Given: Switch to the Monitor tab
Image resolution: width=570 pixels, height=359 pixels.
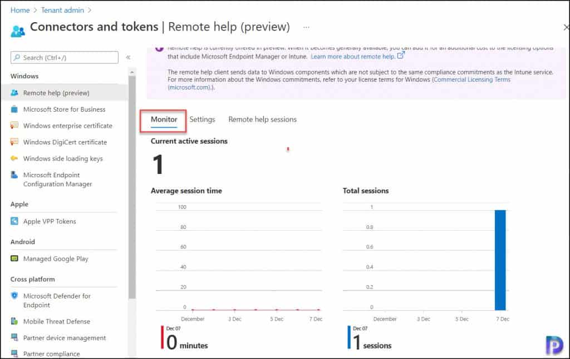Looking at the screenshot, I should [x=164, y=119].
